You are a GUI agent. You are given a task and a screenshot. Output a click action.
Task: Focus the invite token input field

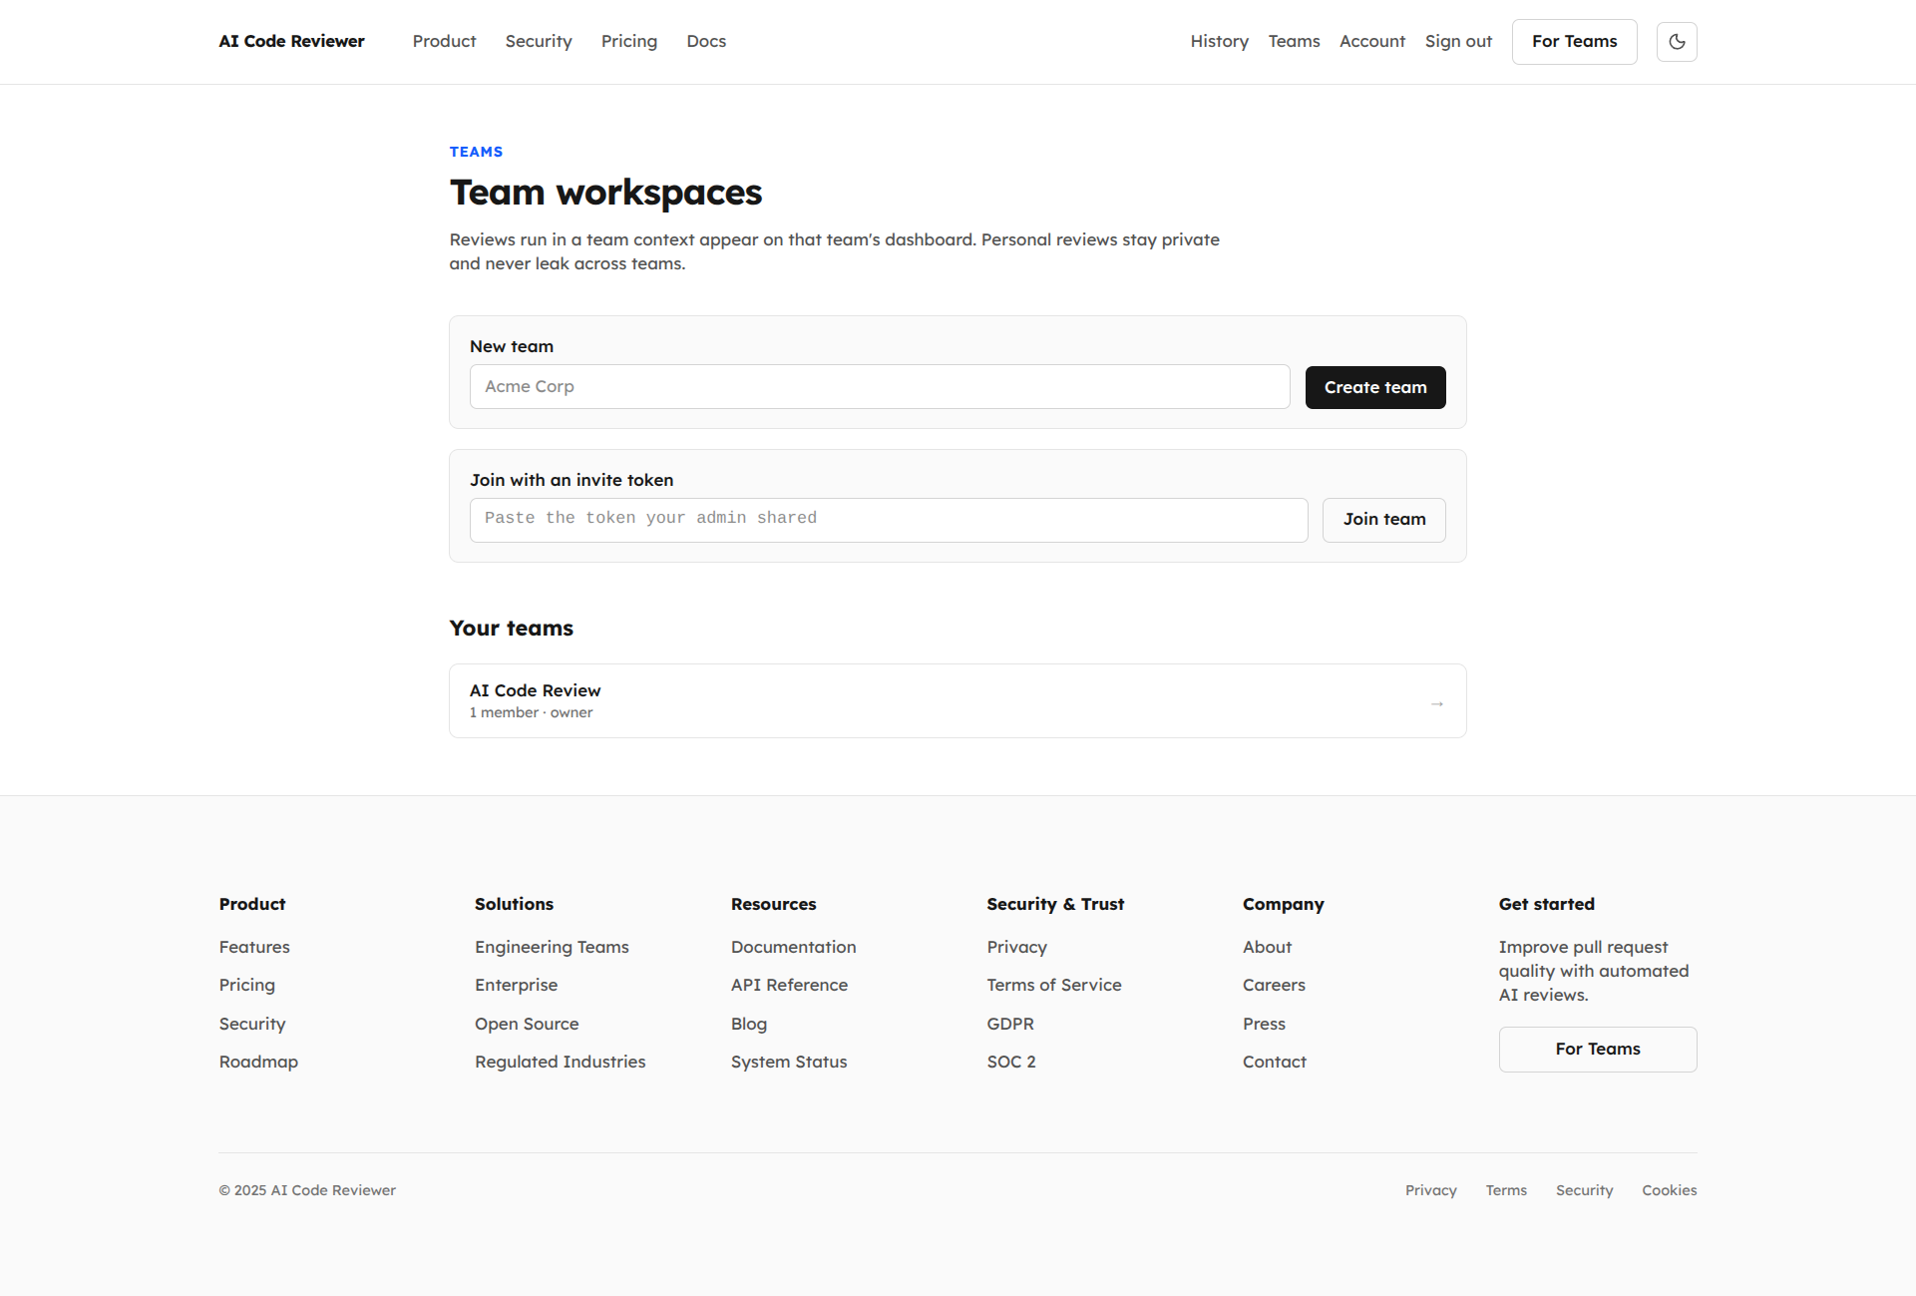(x=889, y=520)
